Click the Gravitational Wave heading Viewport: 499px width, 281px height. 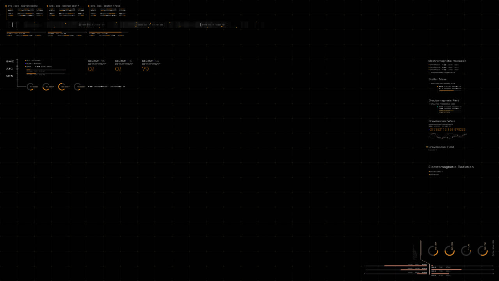(x=442, y=121)
